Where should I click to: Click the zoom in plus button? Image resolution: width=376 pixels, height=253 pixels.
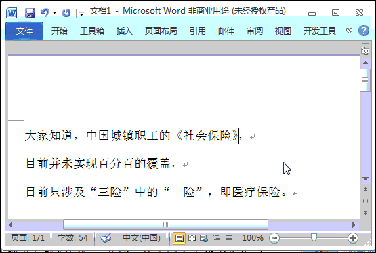(x=352, y=238)
